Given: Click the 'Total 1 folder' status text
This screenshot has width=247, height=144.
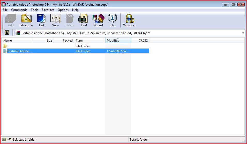Looking at the screenshot, I should 139,139.
